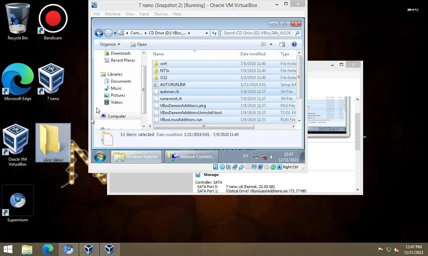Select the cert folder

224,64
